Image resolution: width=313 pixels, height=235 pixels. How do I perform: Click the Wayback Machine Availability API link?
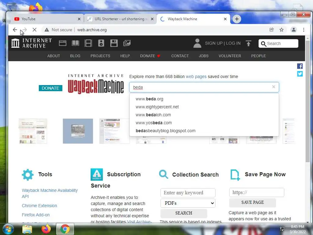50,193
